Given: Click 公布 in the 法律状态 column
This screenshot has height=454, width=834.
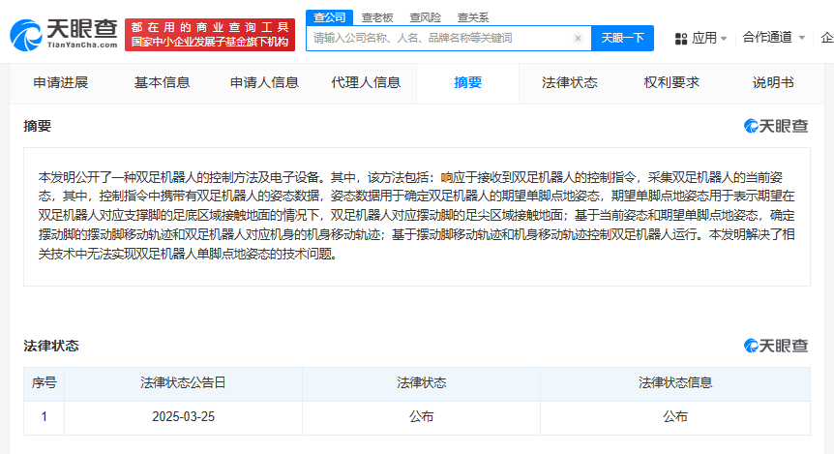Looking at the screenshot, I should [x=421, y=417].
